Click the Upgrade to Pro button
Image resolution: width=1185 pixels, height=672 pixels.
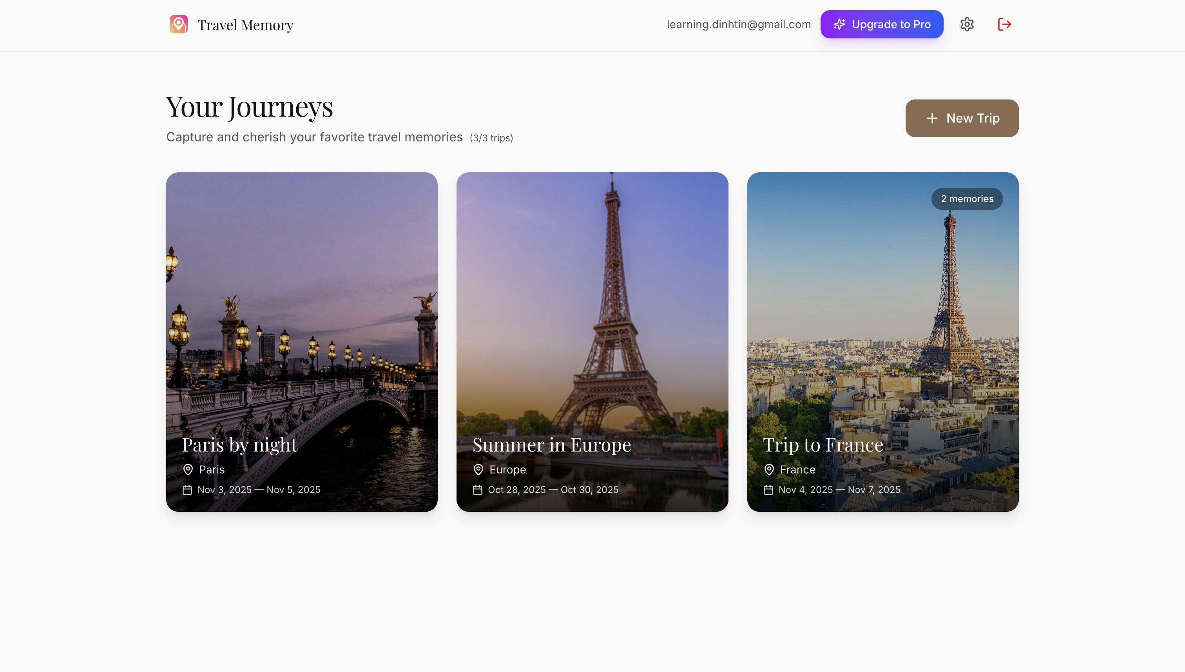tap(881, 24)
